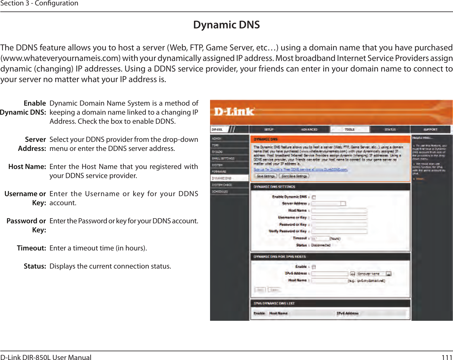Click the Helpful Hints heading
The width and height of the screenshot is (453, 360).
coord(423,138)
